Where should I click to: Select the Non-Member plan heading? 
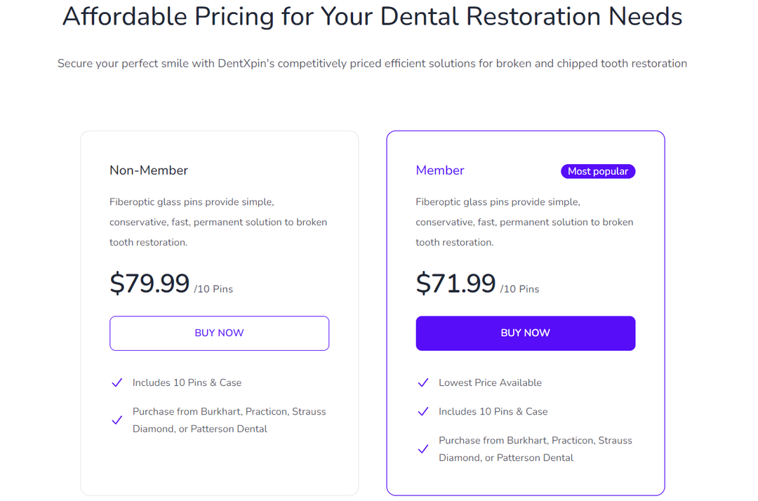(x=149, y=171)
